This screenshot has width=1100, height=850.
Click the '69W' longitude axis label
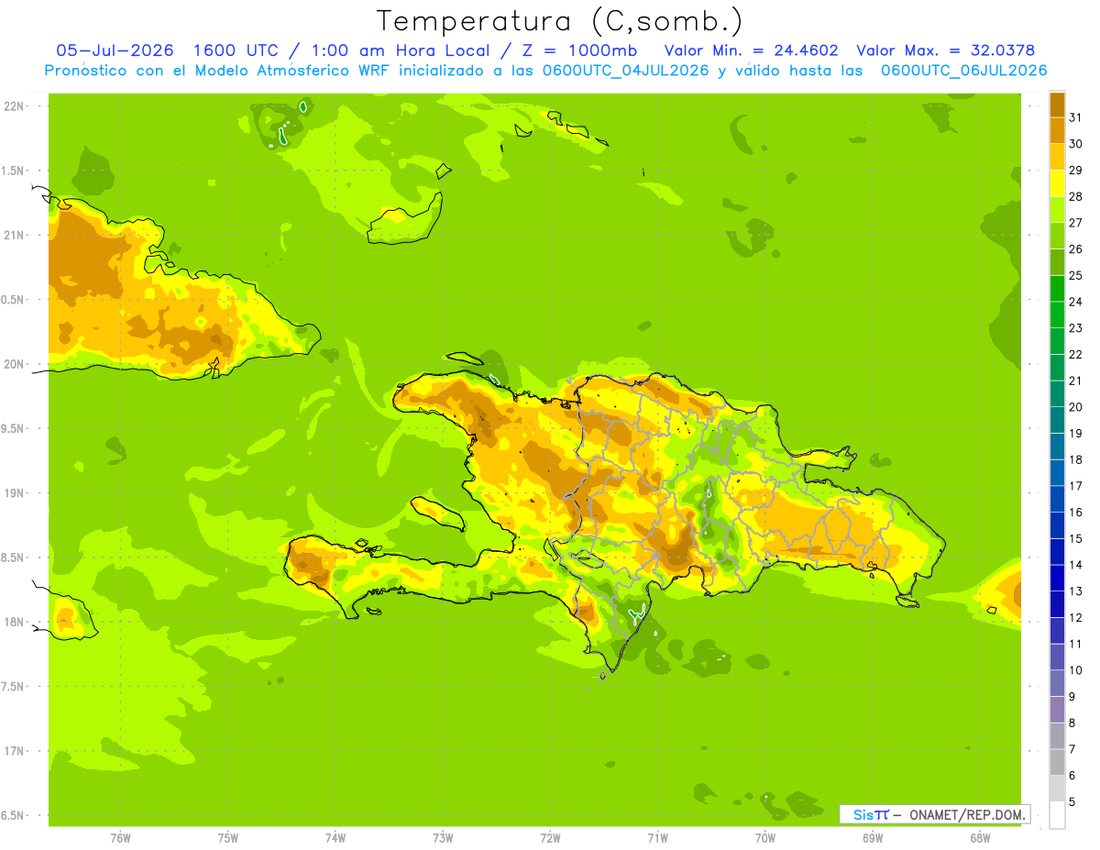(x=873, y=838)
